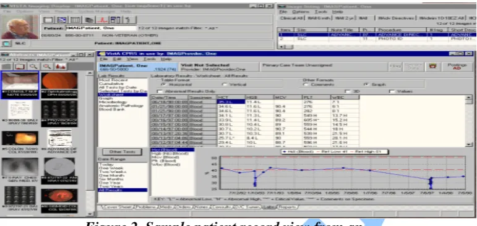Open the orange Ophthalmology thumbnail #2
This screenshot has height=226, width=477.
tap(59, 85)
